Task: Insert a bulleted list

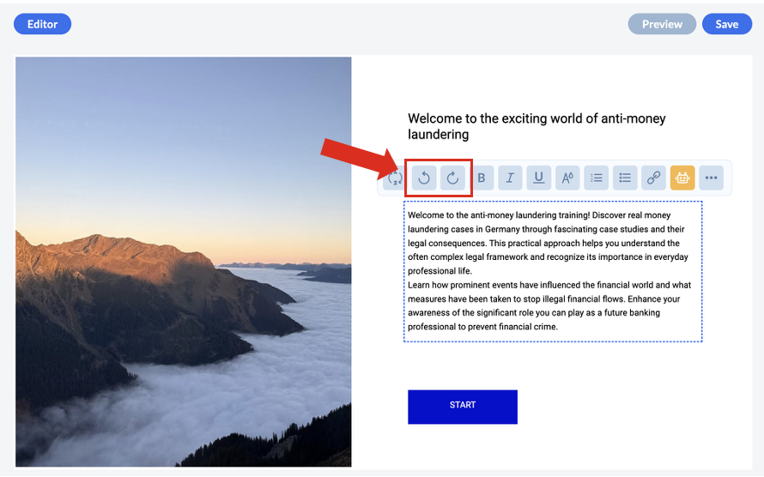Action: [625, 178]
